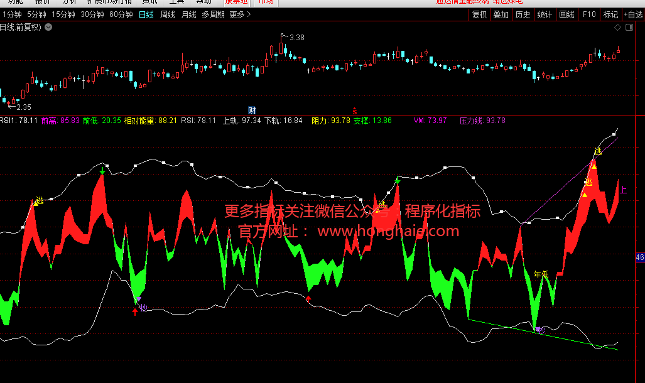Image resolution: width=645 pixels, height=383 pixels.
Task: Click the topmost yellow 逃 signal marker
Action: pos(597,151)
